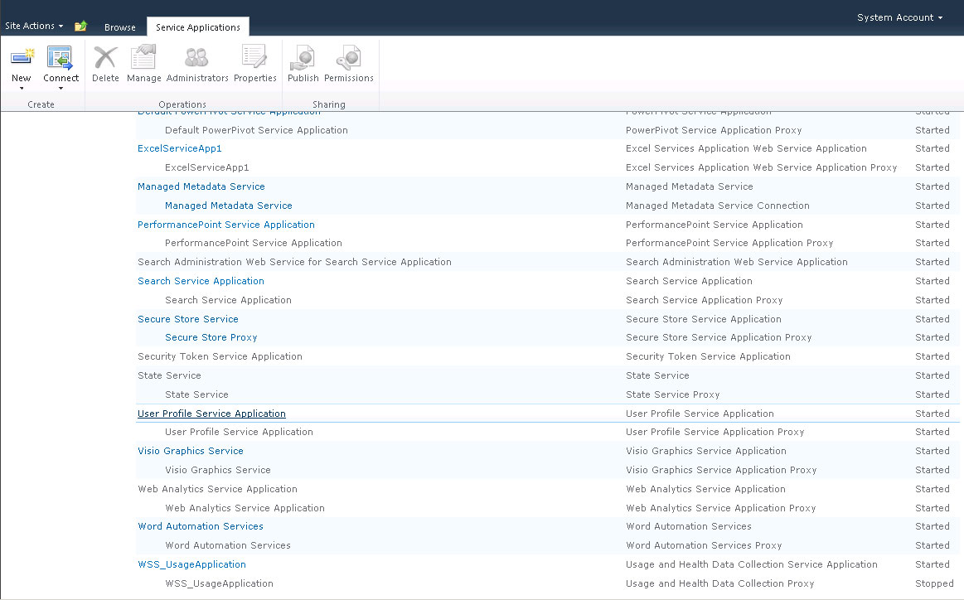Click the Manage ribbon icon
Screen dimensions: 964x600
point(143,56)
